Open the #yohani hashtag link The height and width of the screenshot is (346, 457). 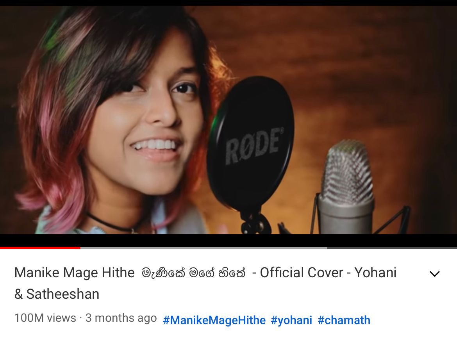pyautogui.click(x=291, y=320)
